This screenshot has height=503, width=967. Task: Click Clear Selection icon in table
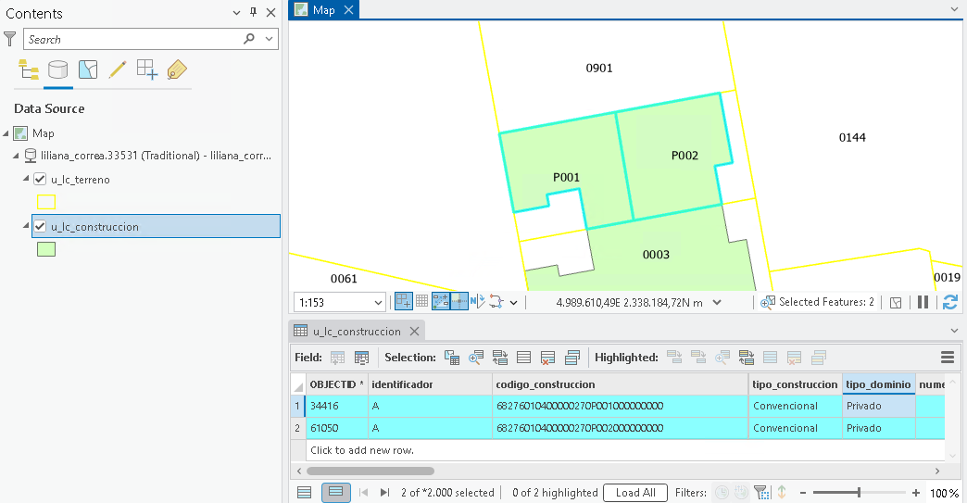[x=524, y=358]
